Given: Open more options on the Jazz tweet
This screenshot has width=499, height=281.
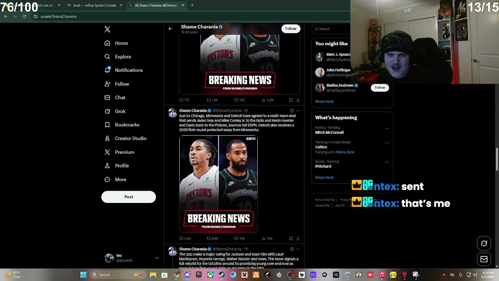Looking at the screenshot, I should [x=298, y=249].
